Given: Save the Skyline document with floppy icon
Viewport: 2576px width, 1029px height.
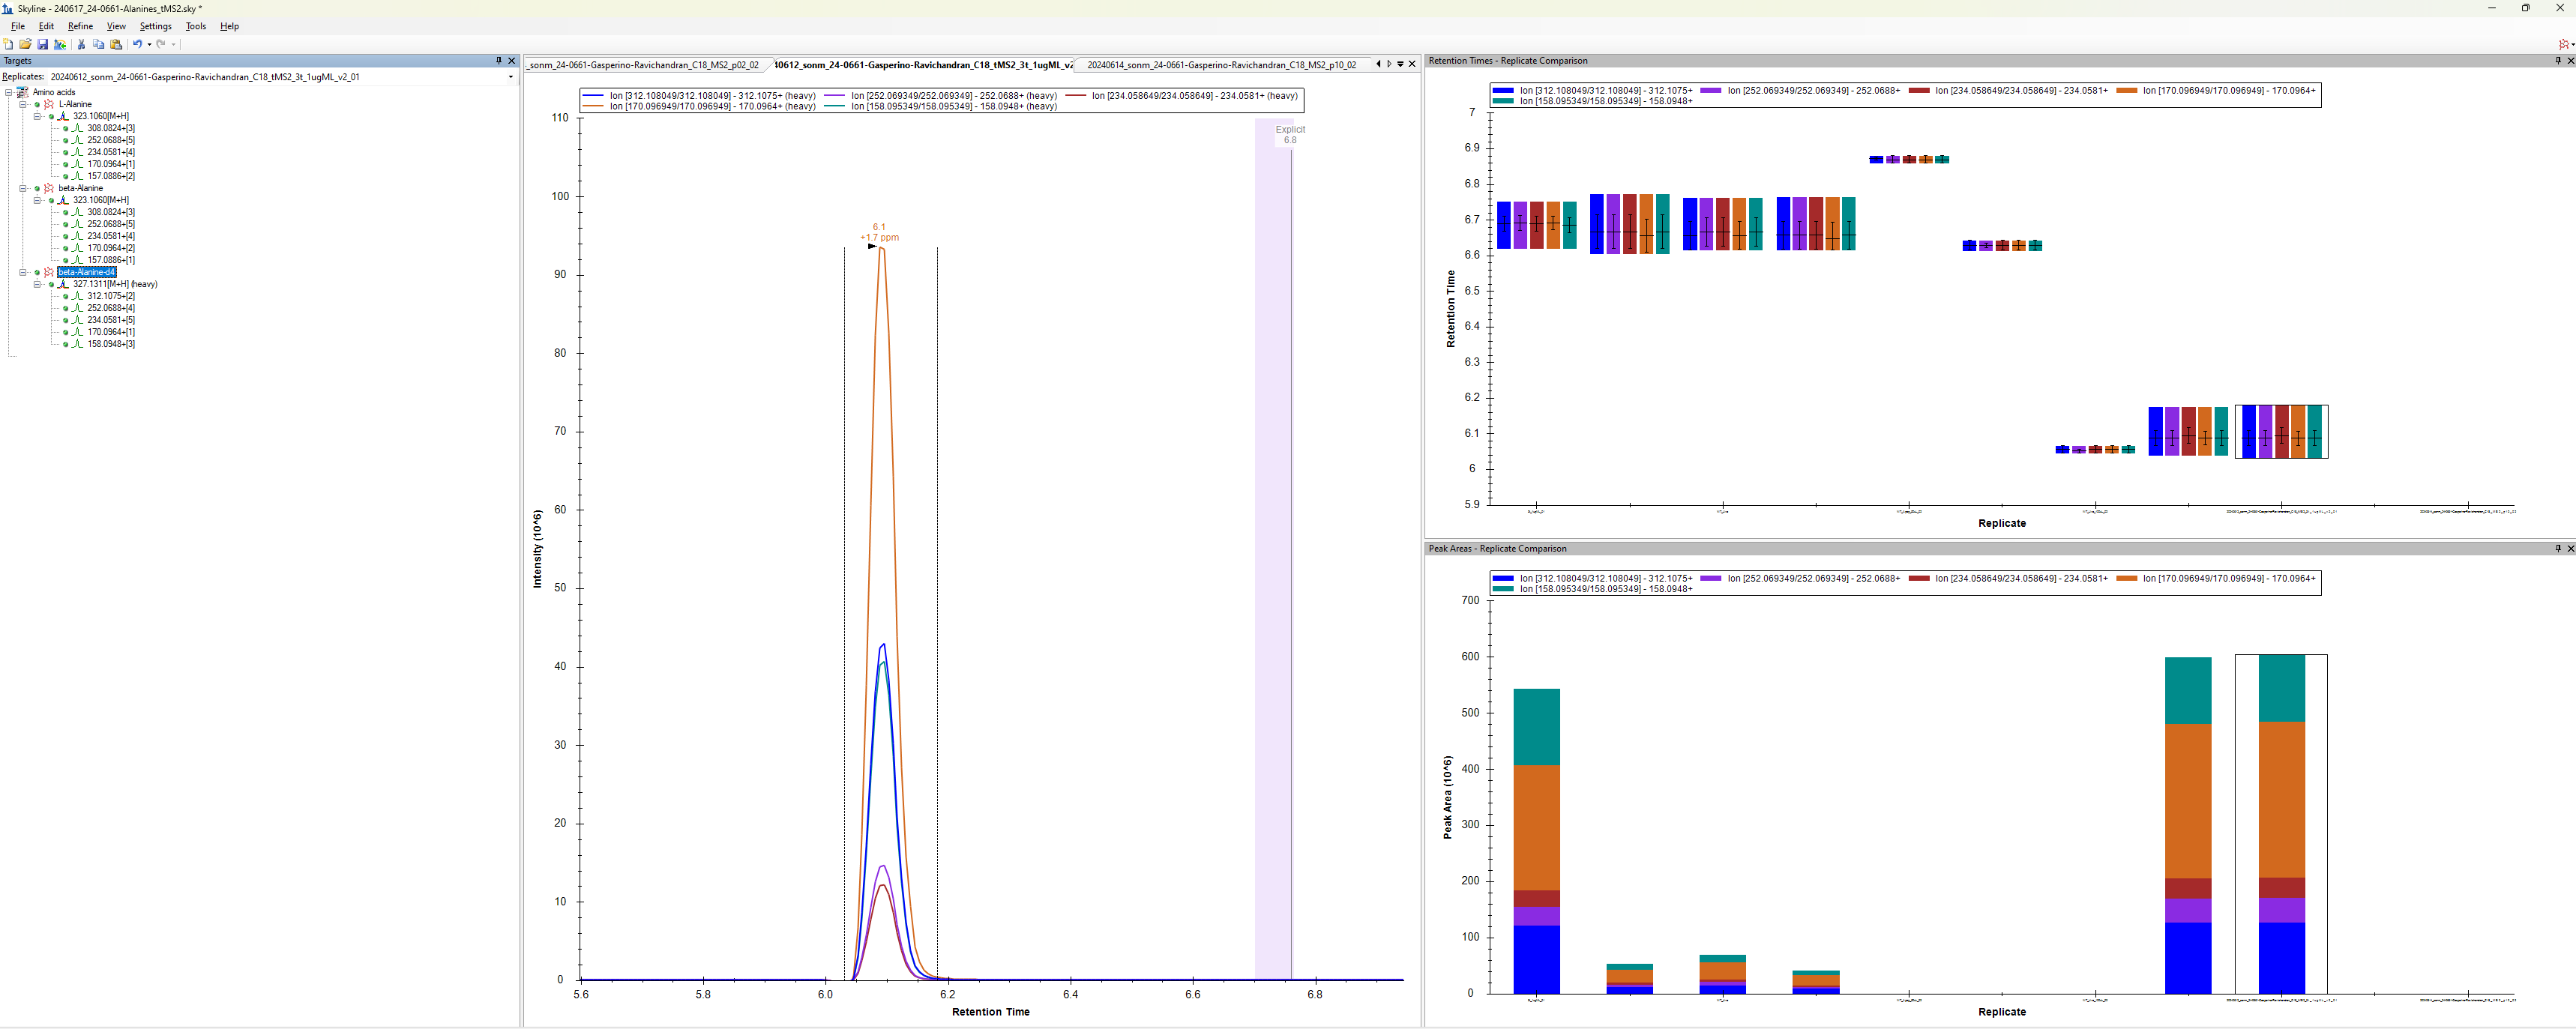Looking at the screenshot, I should pyautogui.click(x=42, y=44).
